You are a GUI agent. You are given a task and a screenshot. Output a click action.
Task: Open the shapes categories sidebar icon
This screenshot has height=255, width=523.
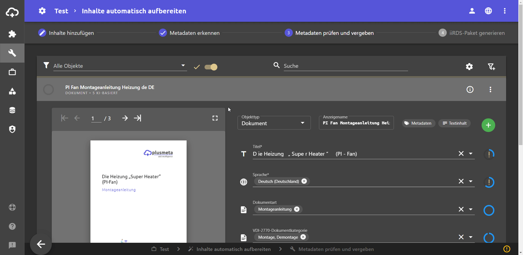12,91
